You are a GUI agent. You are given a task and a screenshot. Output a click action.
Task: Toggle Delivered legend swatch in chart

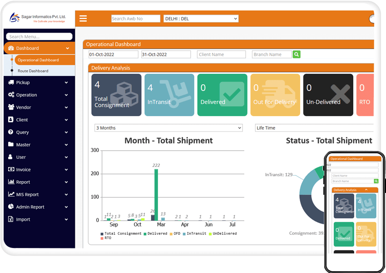[145, 234]
